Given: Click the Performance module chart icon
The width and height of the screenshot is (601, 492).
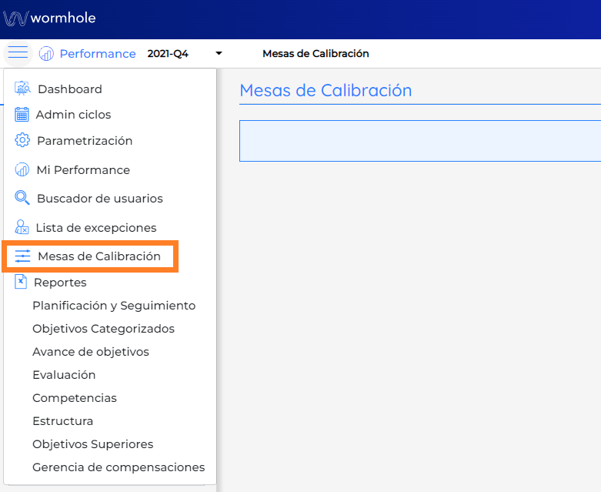Looking at the screenshot, I should point(47,54).
